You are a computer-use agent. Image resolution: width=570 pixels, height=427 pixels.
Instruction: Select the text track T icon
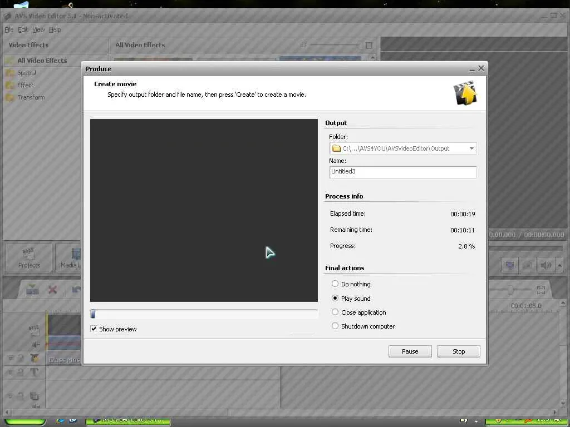click(34, 372)
